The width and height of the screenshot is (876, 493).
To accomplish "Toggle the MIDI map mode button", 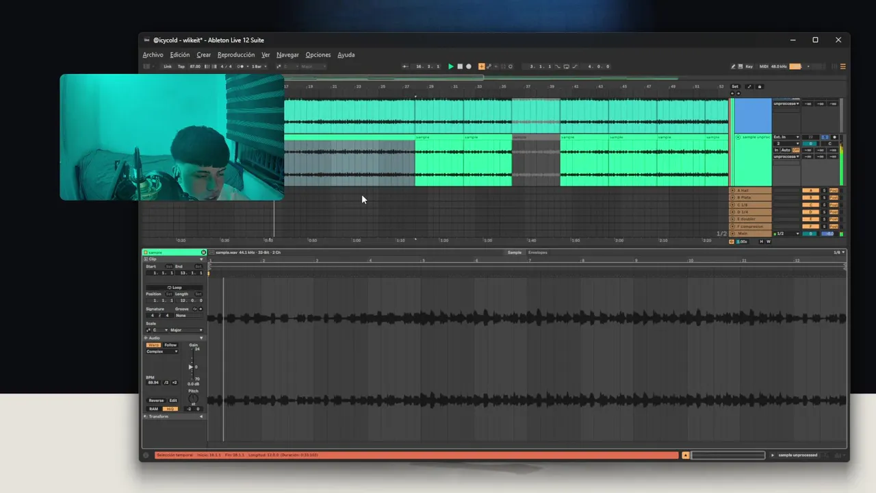I will [x=764, y=66].
